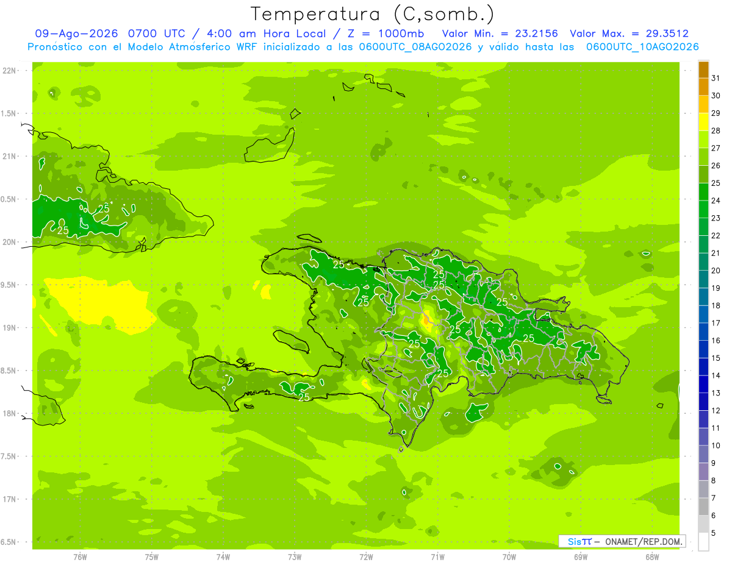The height and width of the screenshot is (565, 732).
Task: Click the dark orange legend band above 31
Action: [x=703, y=69]
